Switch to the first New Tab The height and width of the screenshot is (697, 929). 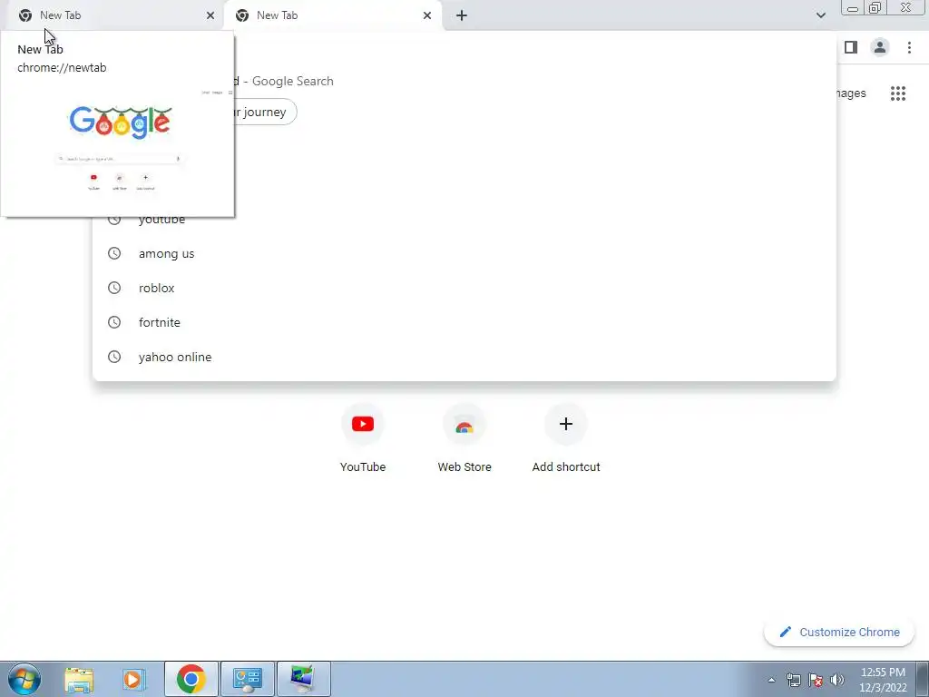pyautogui.click(x=112, y=15)
